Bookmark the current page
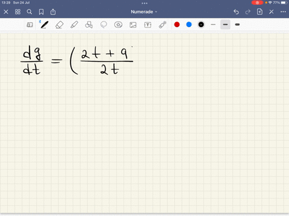 (41, 12)
